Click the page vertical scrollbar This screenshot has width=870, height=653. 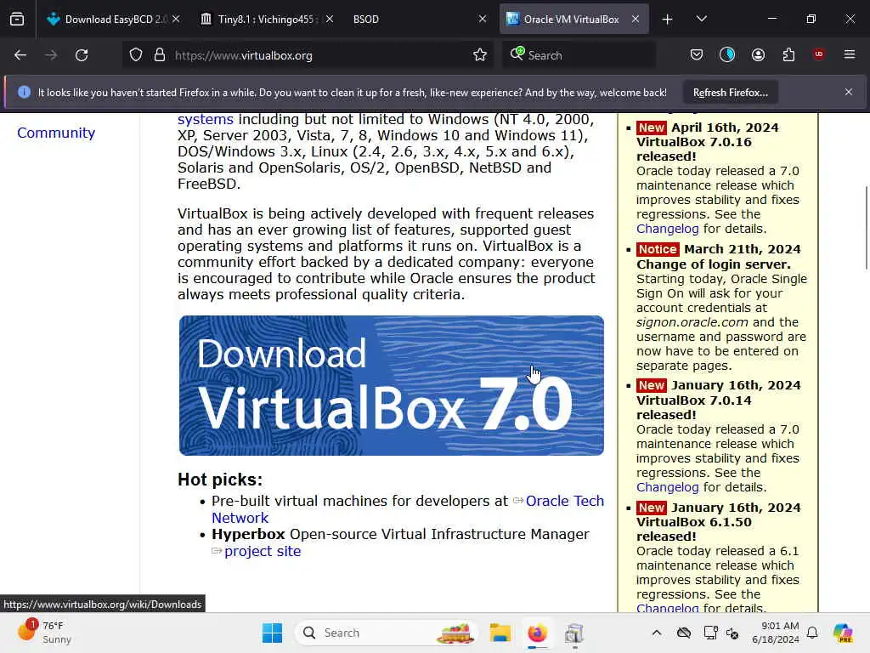point(866,228)
